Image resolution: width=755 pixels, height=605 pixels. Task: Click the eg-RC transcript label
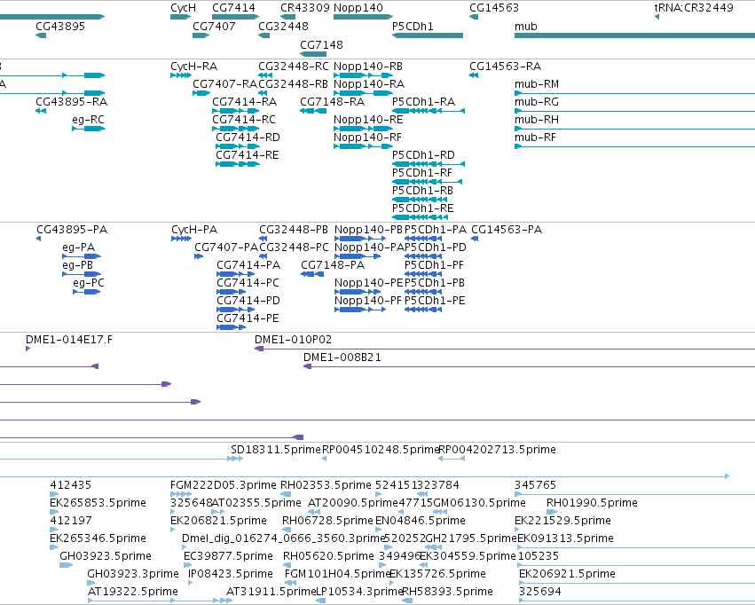pyautogui.click(x=88, y=120)
